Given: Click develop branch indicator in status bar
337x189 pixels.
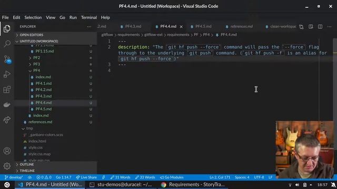Looking at the screenshot, I should (14, 177).
